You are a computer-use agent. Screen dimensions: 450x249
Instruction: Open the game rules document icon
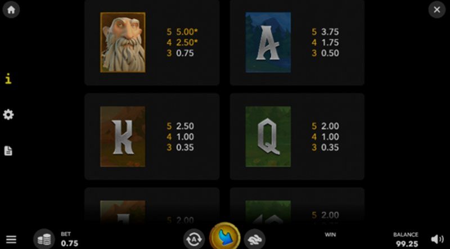tap(8, 151)
